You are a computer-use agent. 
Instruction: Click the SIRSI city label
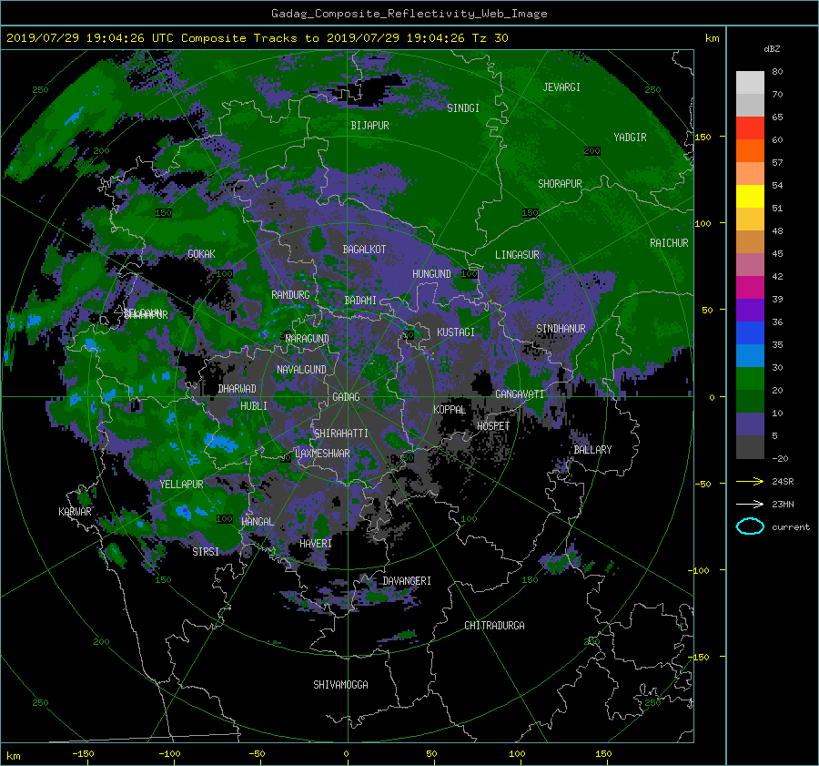click(x=206, y=552)
